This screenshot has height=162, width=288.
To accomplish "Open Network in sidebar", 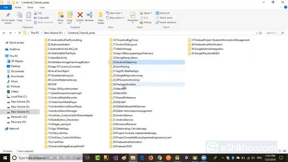I will click(x=12, y=129).
